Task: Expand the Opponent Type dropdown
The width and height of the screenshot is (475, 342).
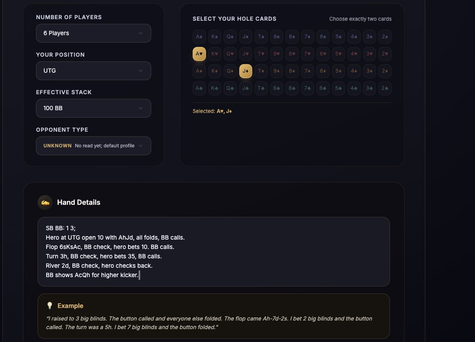Action: [x=93, y=146]
